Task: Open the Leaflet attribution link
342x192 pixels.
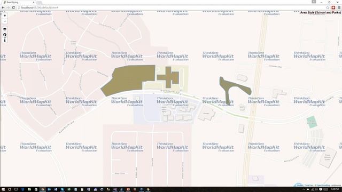Action: pyautogui.click(x=300, y=185)
